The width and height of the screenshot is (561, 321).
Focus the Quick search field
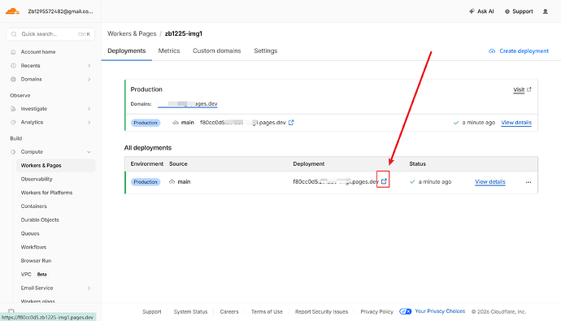pyautogui.click(x=50, y=34)
